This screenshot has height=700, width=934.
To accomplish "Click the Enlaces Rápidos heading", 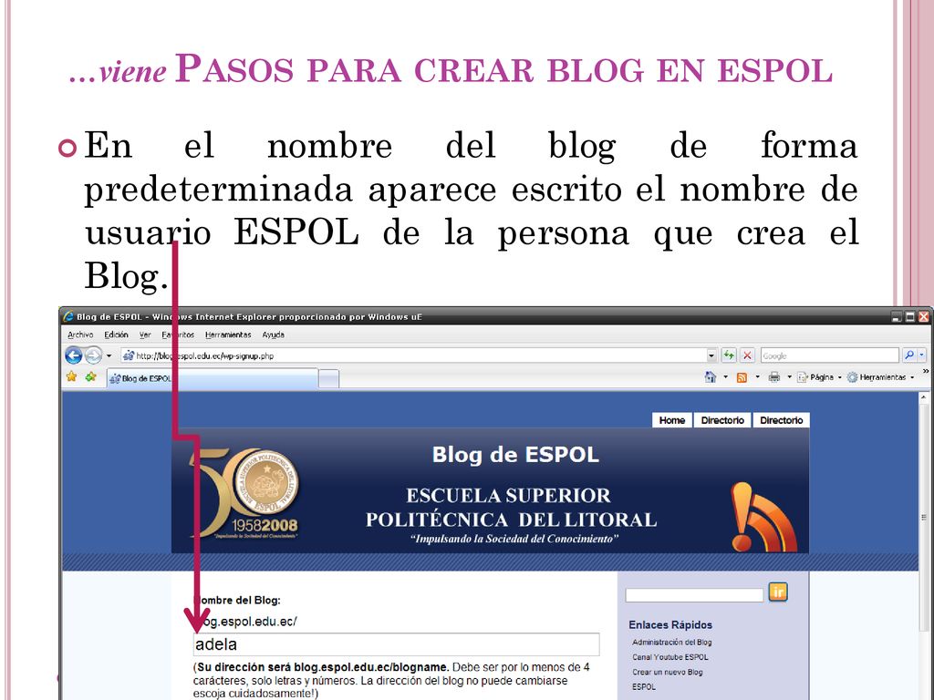I will 670,625.
